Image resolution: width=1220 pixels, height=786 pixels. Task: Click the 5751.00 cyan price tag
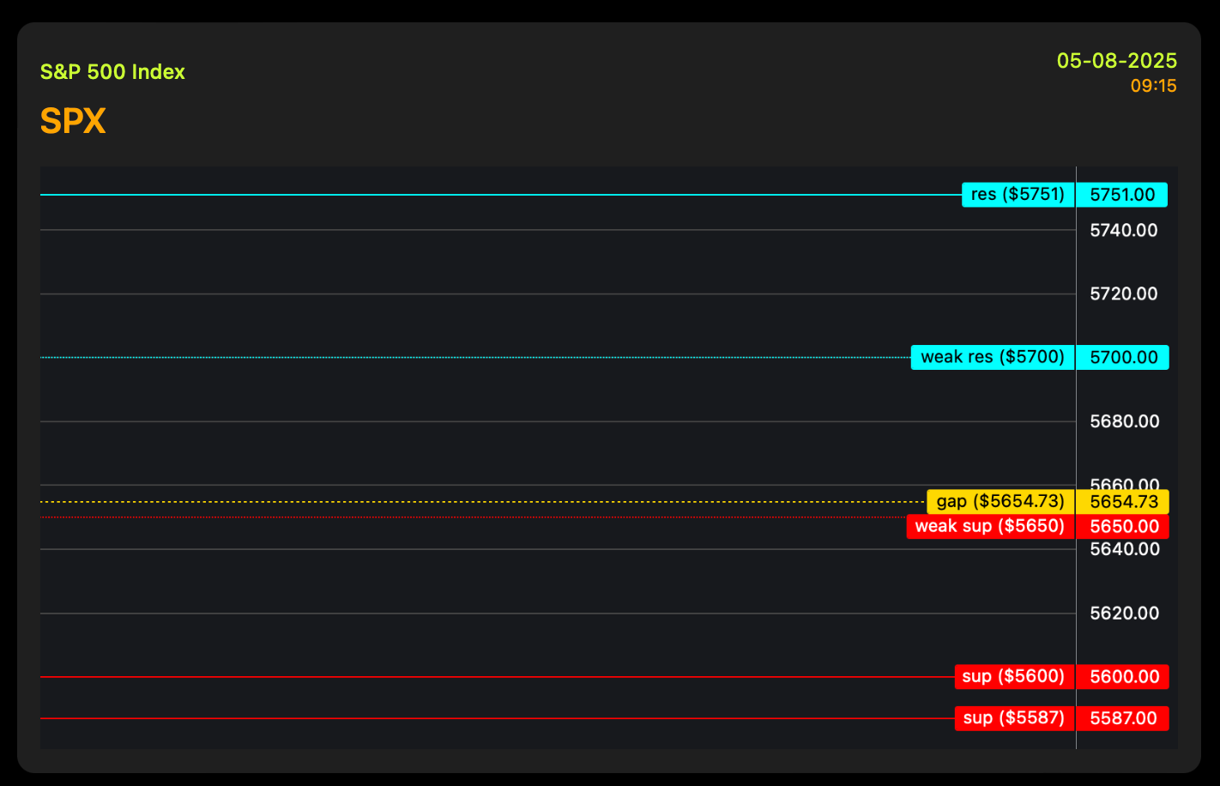pos(1122,195)
